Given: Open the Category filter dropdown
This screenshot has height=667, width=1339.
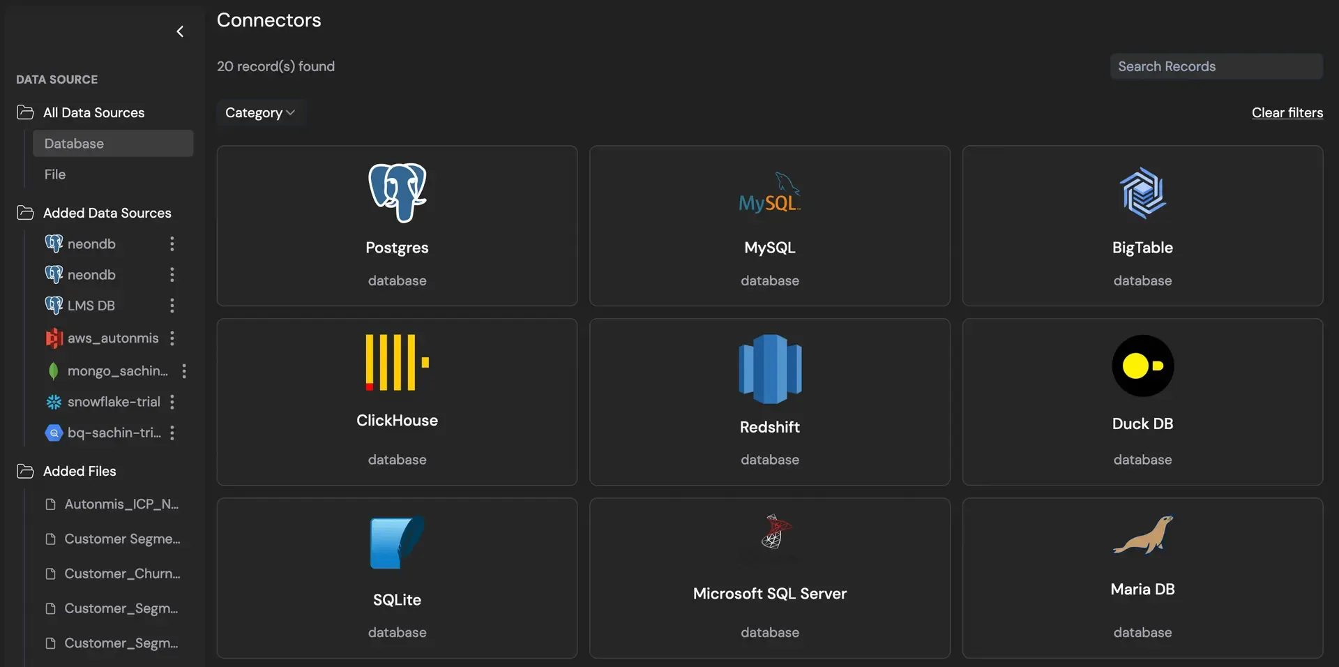Looking at the screenshot, I should [260, 112].
